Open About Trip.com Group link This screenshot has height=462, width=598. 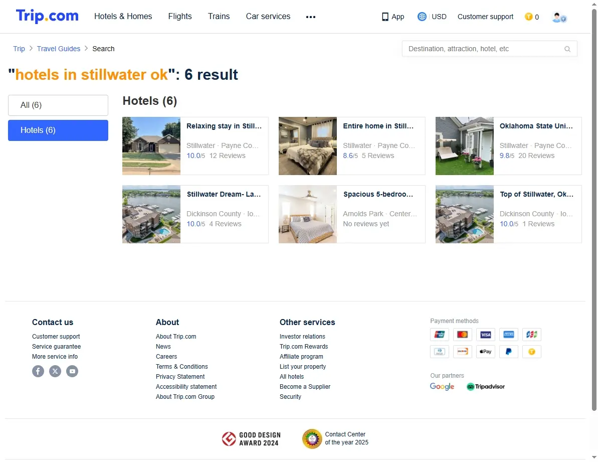tap(185, 397)
